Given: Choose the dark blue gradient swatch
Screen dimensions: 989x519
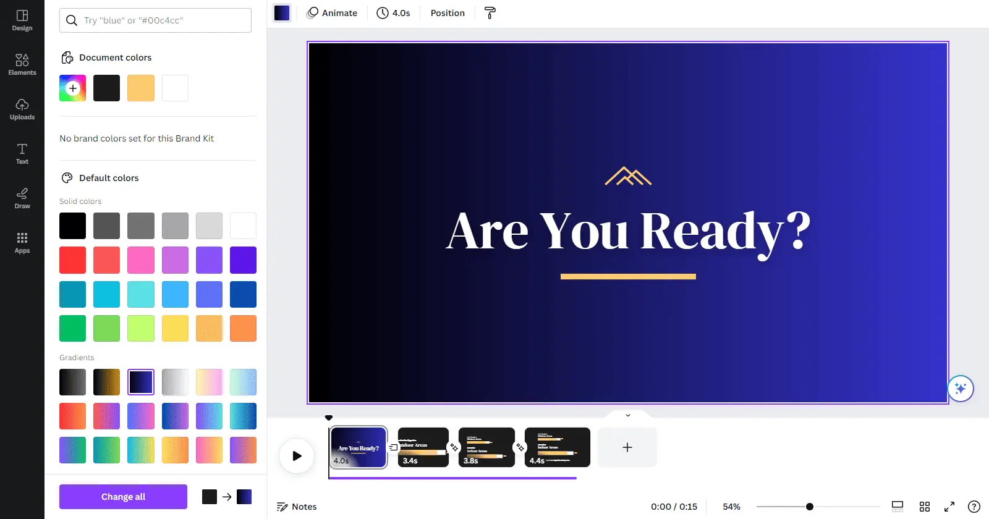Looking at the screenshot, I should (x=141, y=382).
